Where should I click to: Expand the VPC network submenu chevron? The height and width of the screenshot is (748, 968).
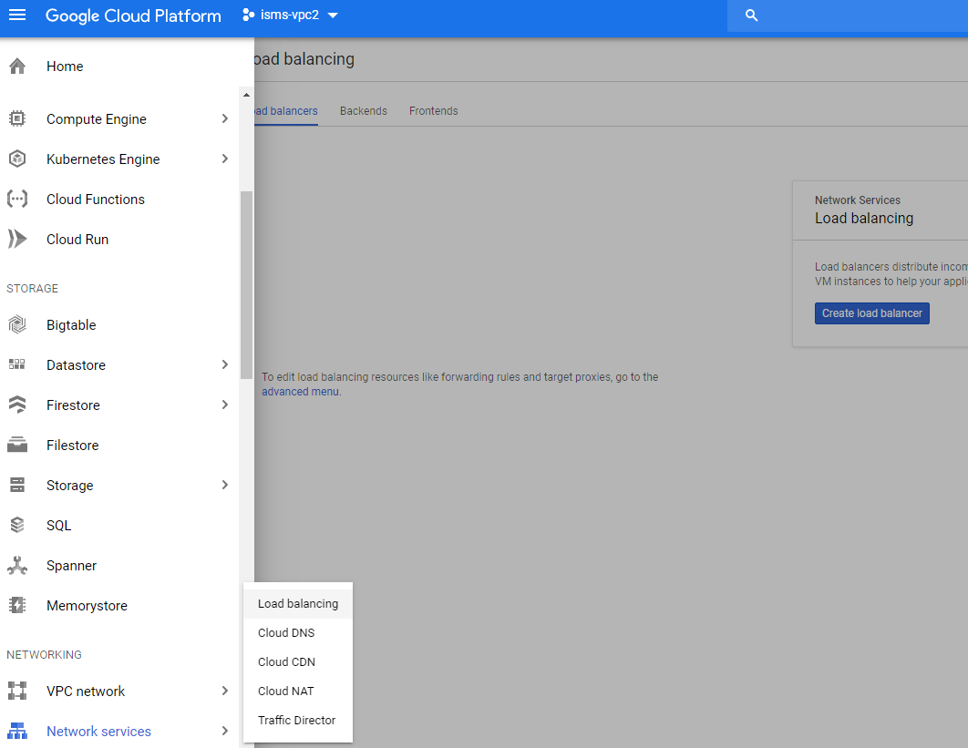225,691
